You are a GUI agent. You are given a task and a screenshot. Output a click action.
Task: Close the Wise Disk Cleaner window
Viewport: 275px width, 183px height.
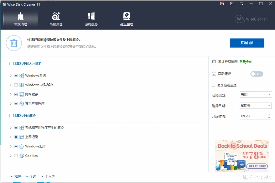[270, 4]
